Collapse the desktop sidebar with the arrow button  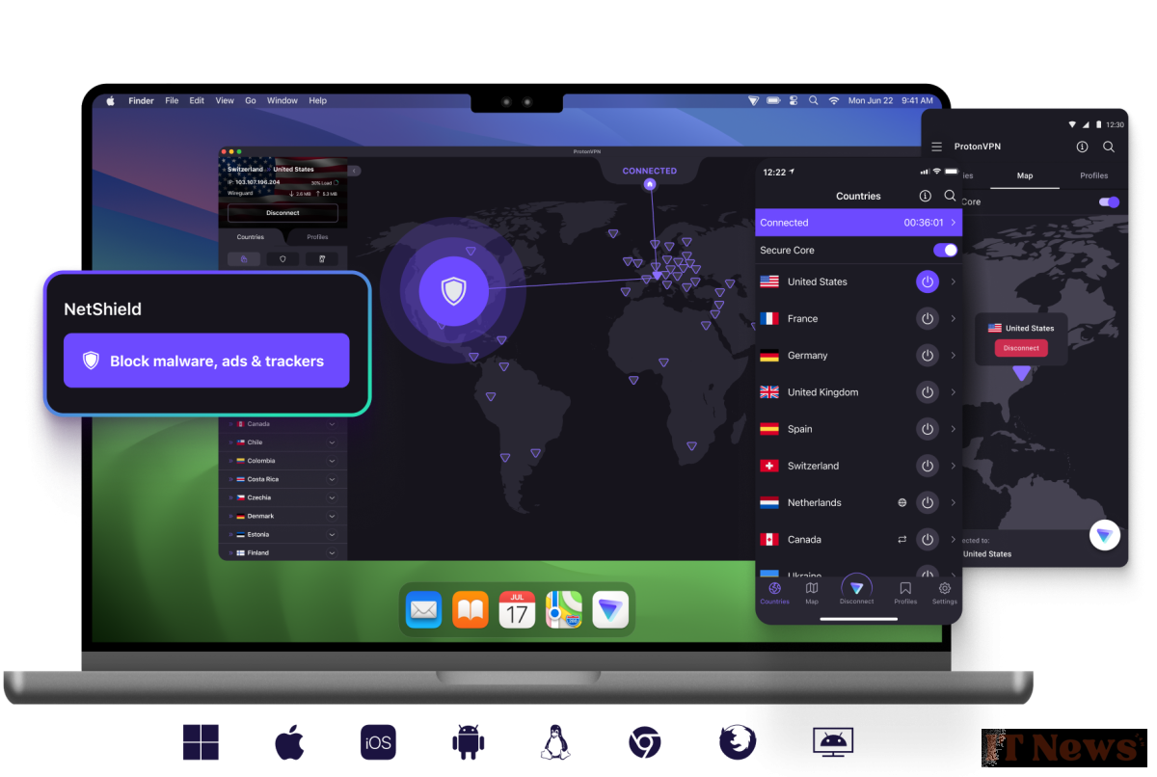[x=354, y=171]
